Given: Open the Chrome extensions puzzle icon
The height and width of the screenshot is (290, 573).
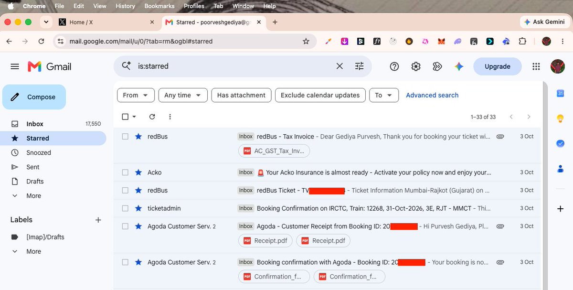Looking at the screenshot, I should 522,42.
